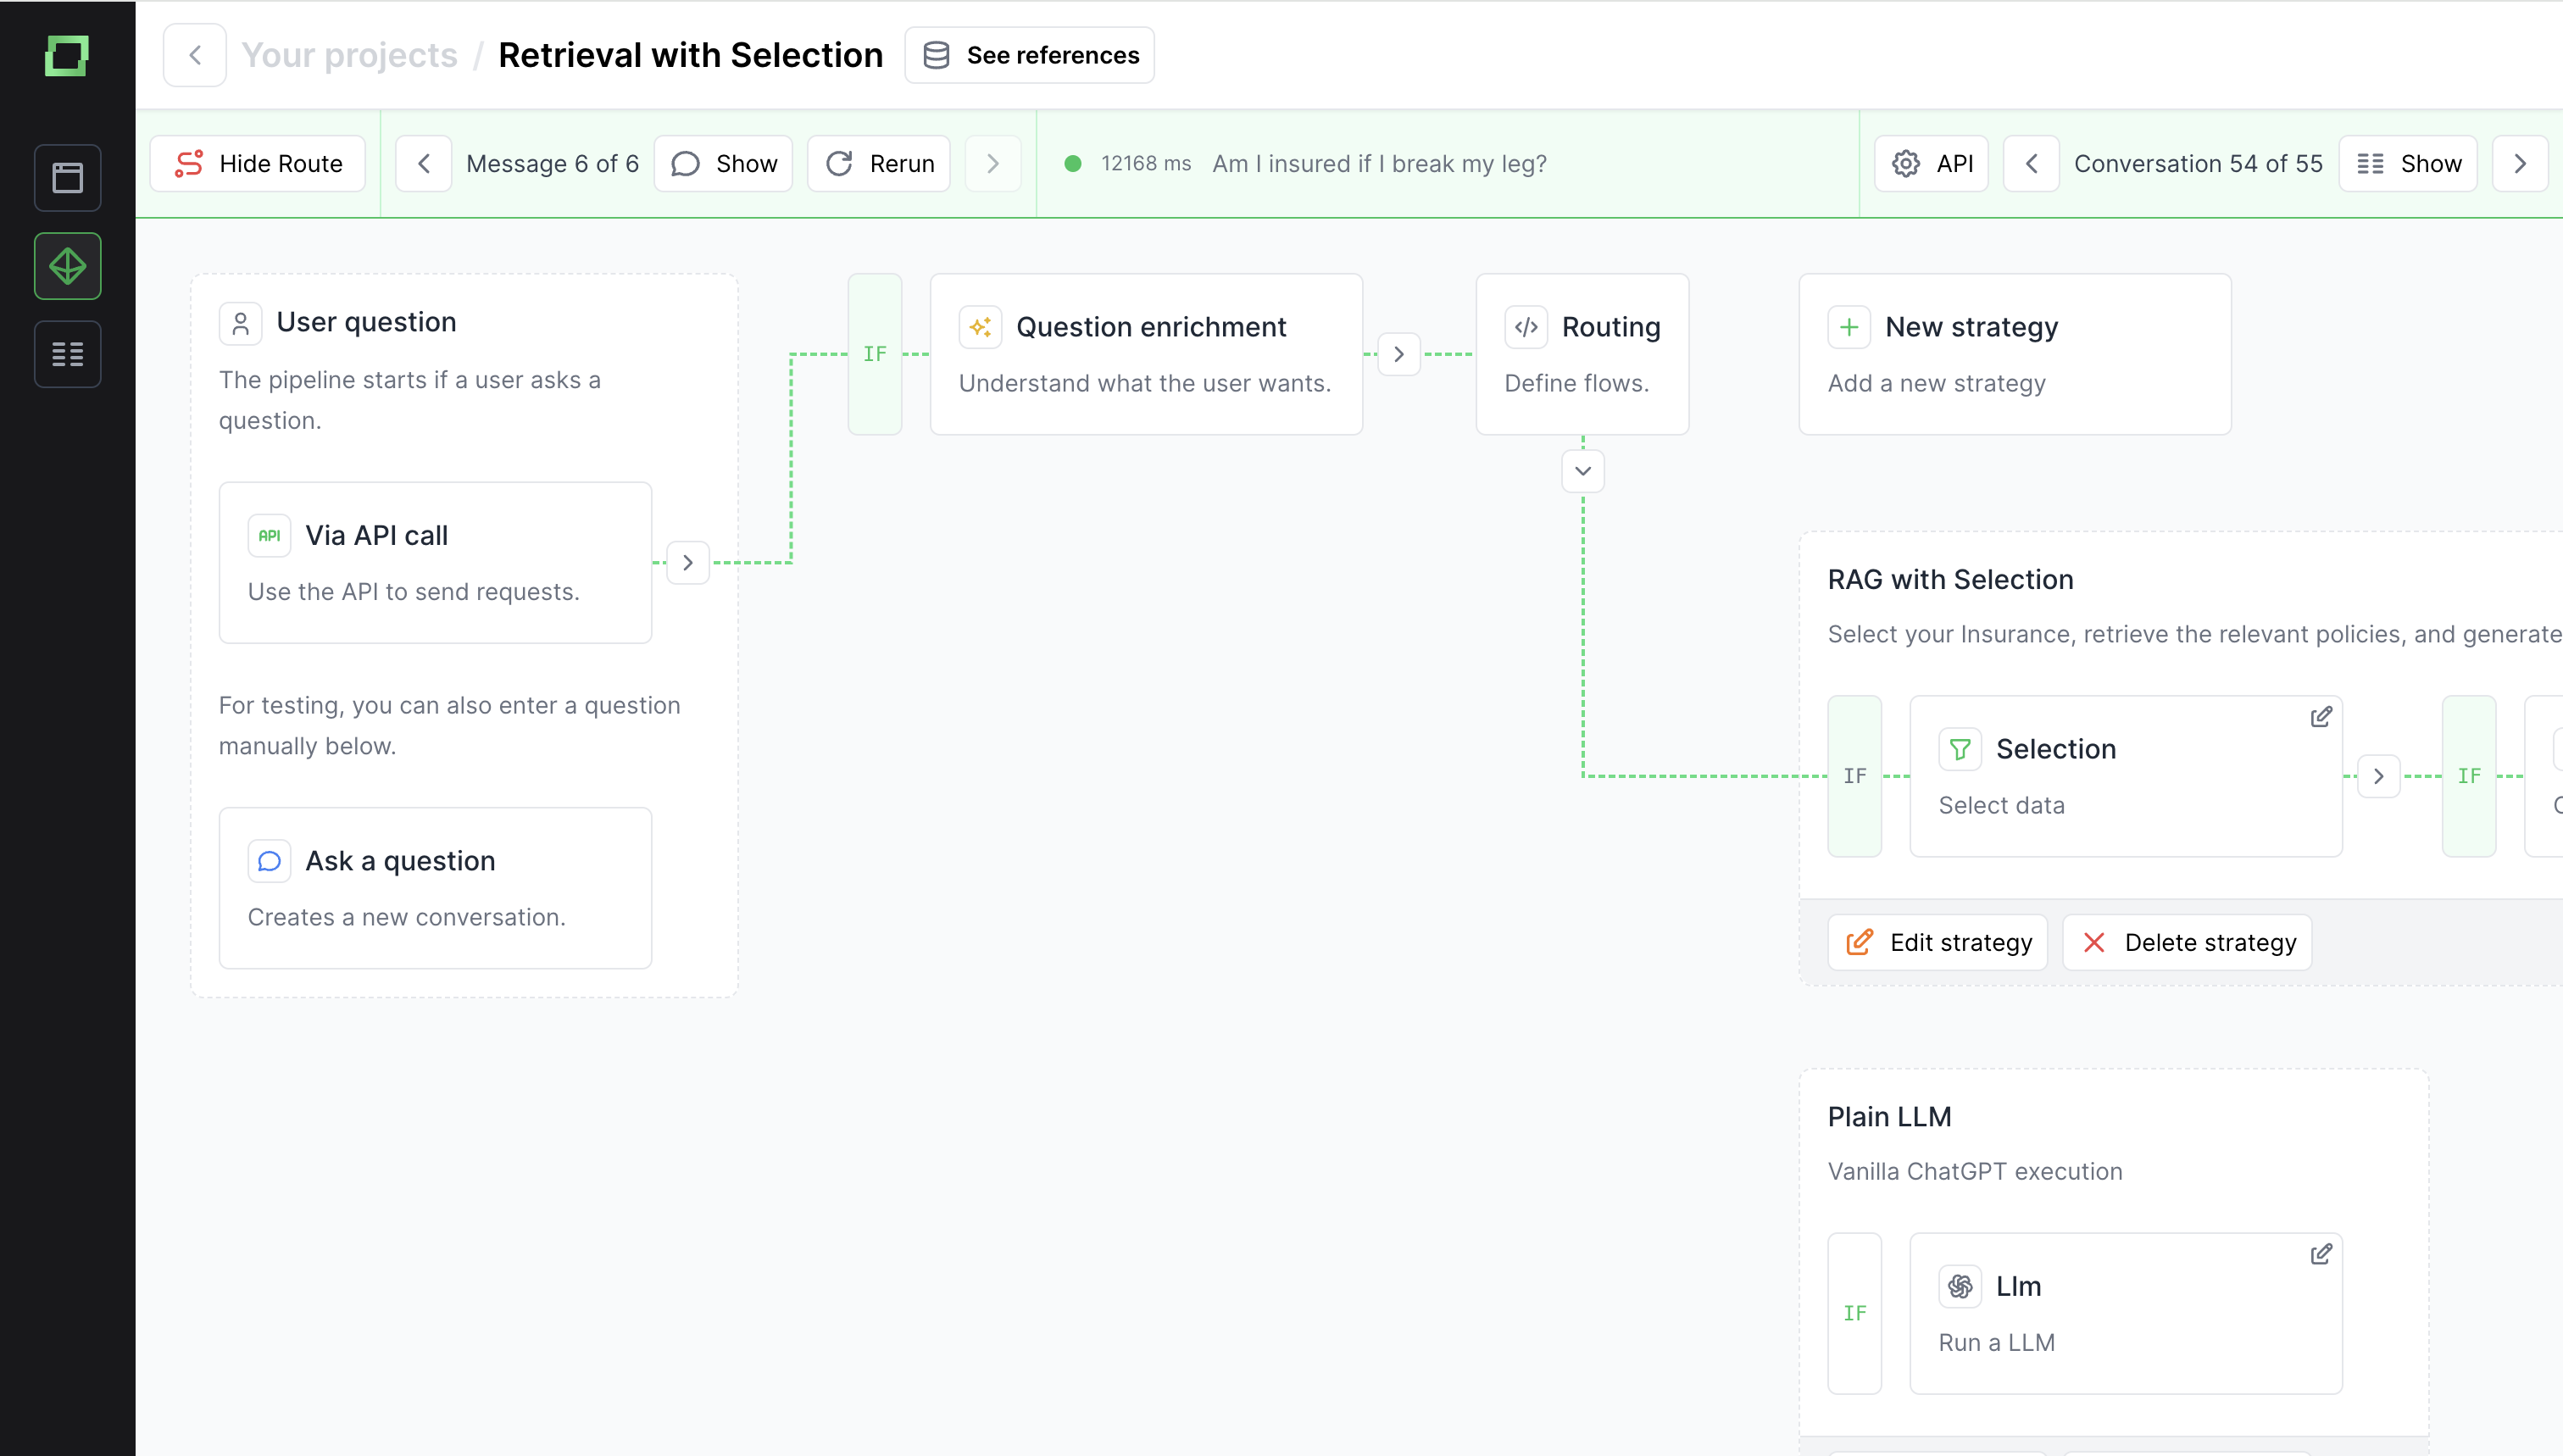Select Plain LLM strategy title
The image size is (2563, 1456).
1889,1116
